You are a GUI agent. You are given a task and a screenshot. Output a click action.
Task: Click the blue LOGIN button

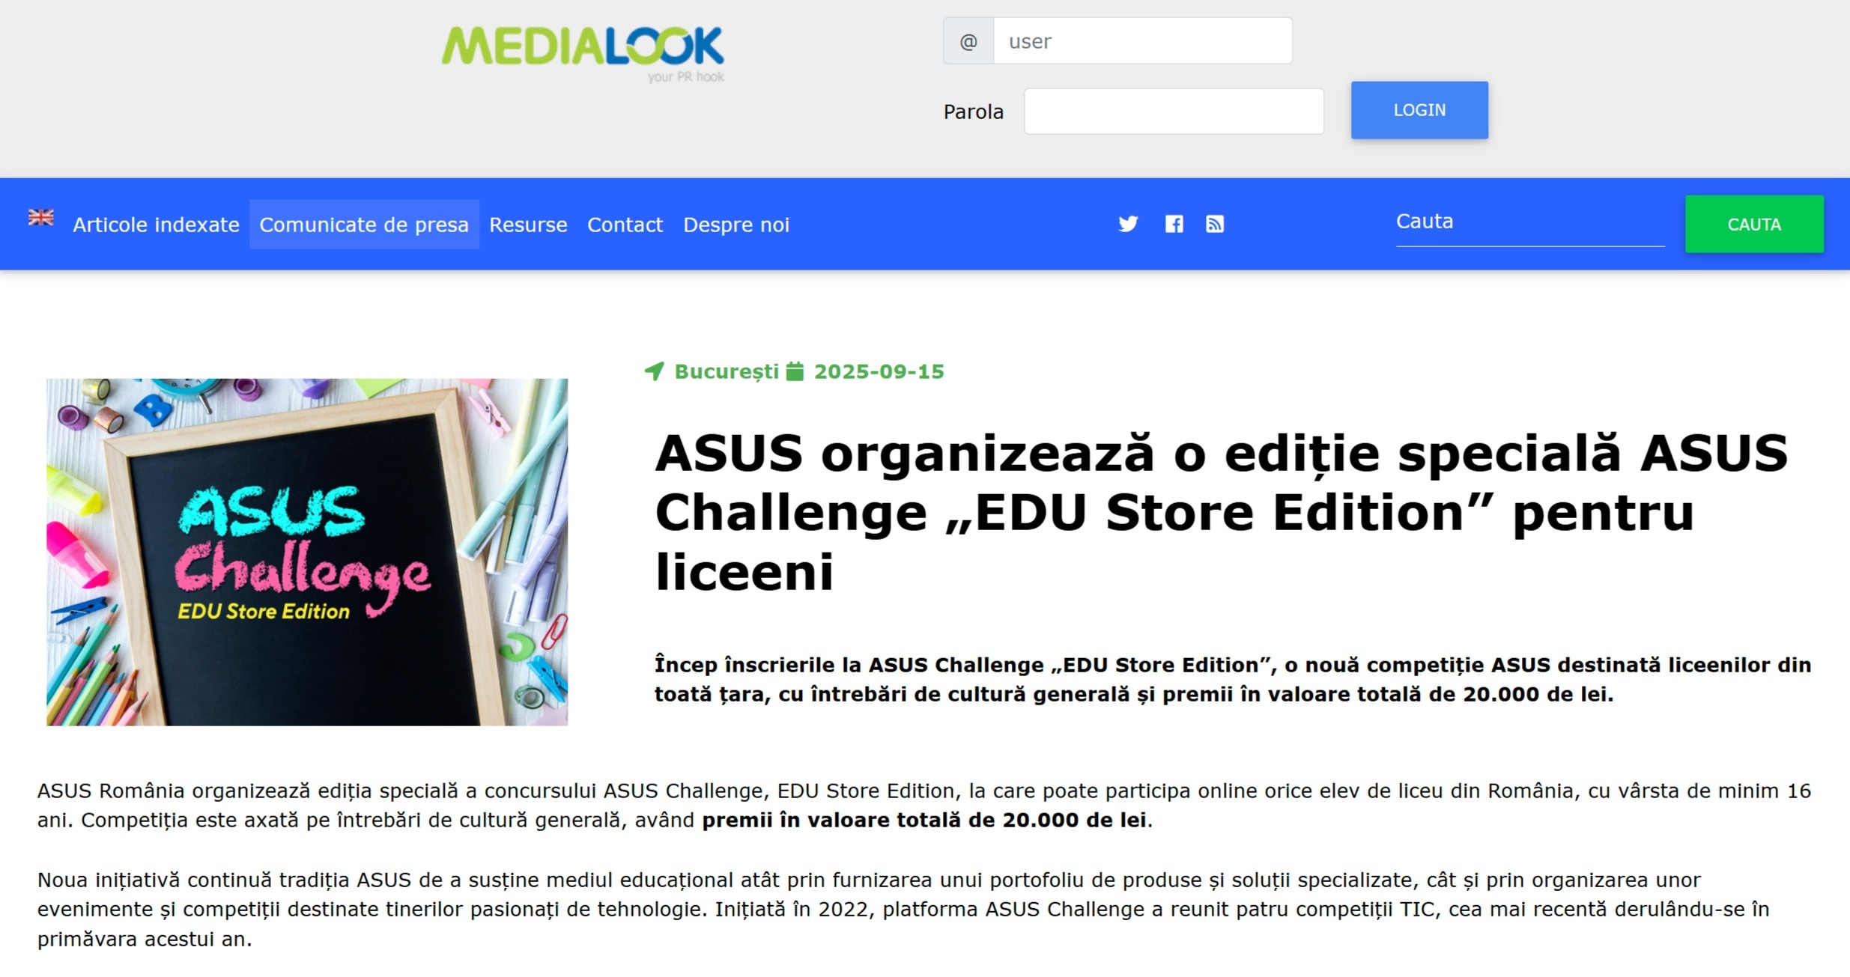pos(1419,110)
